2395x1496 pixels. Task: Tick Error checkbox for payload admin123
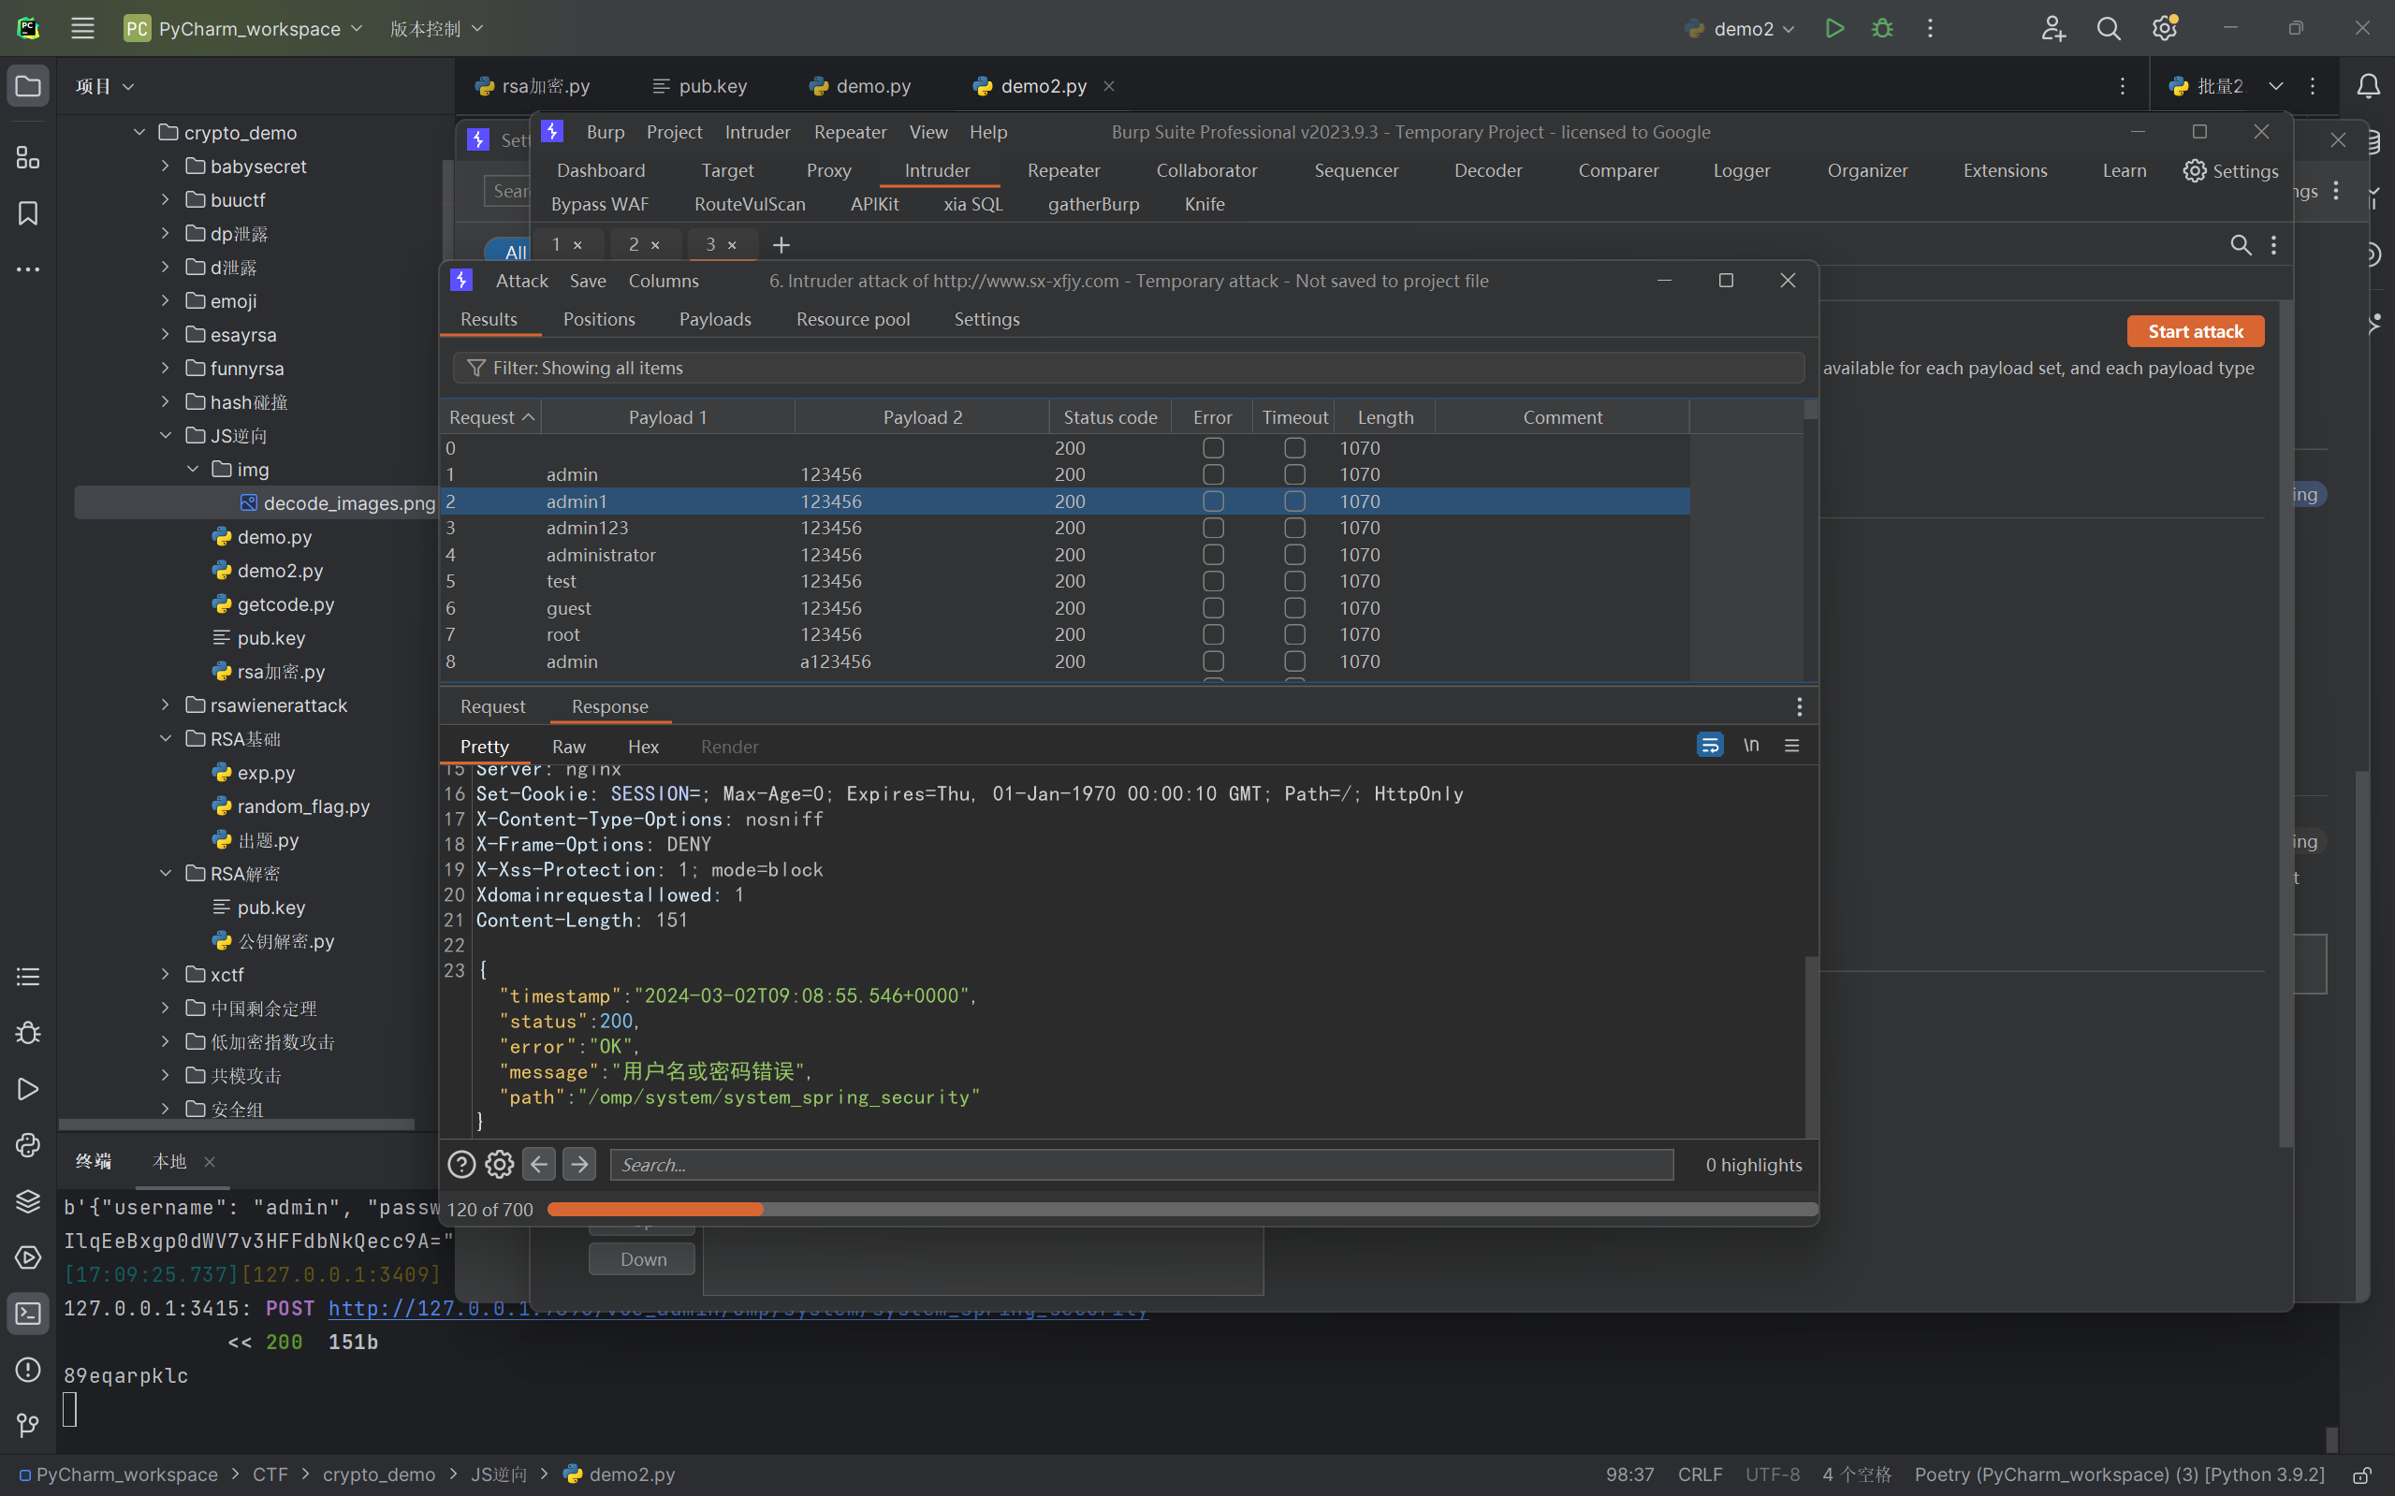1213,529
